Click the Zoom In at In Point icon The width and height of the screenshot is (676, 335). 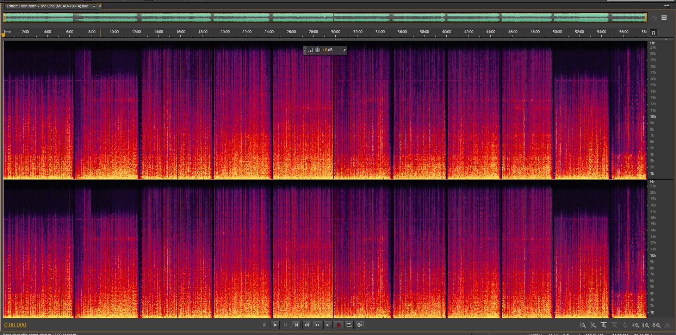click(x=636, y=325)
